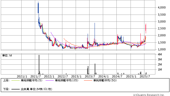Viewport: 170px width, 96px height.
Task: Click the green 5-period moving average legend line
Action: 15,80
